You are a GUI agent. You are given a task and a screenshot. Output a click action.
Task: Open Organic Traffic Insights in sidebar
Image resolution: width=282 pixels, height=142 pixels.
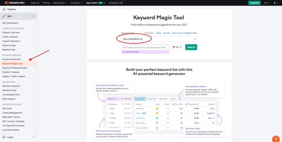point(14,76)
